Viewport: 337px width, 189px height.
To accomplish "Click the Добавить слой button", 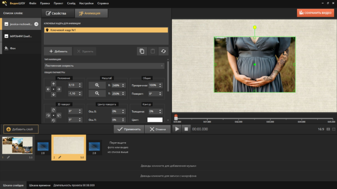I will click(x=21, y=129).
